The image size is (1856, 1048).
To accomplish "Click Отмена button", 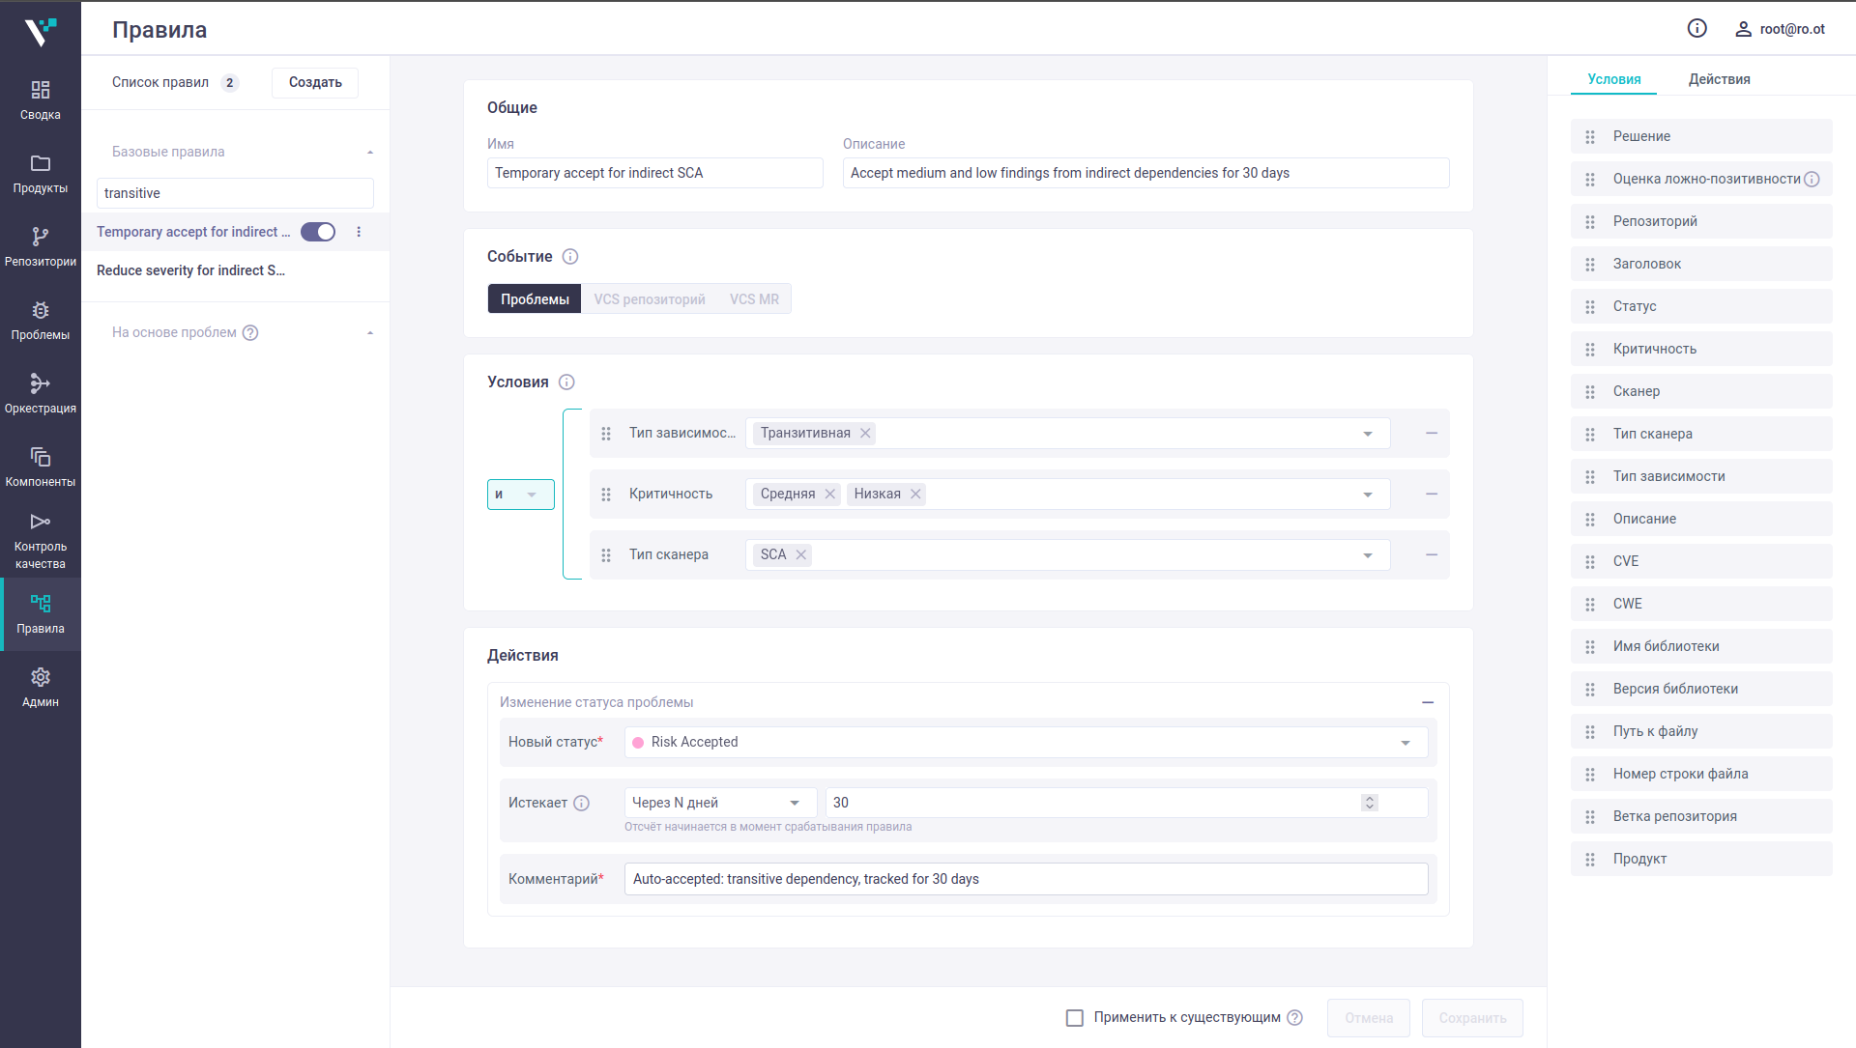I will (x=1369, y=1017).
